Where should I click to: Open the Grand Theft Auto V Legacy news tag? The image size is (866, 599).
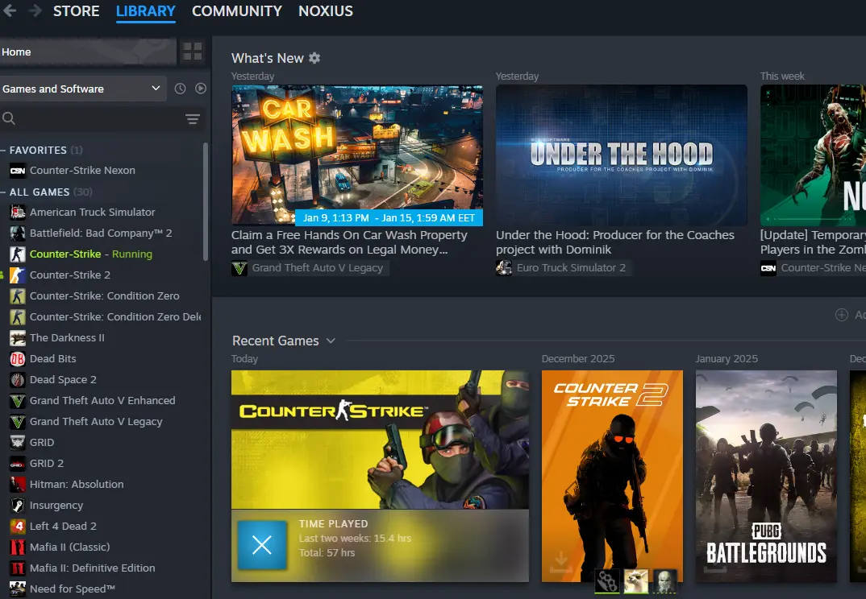pos(310,268)
